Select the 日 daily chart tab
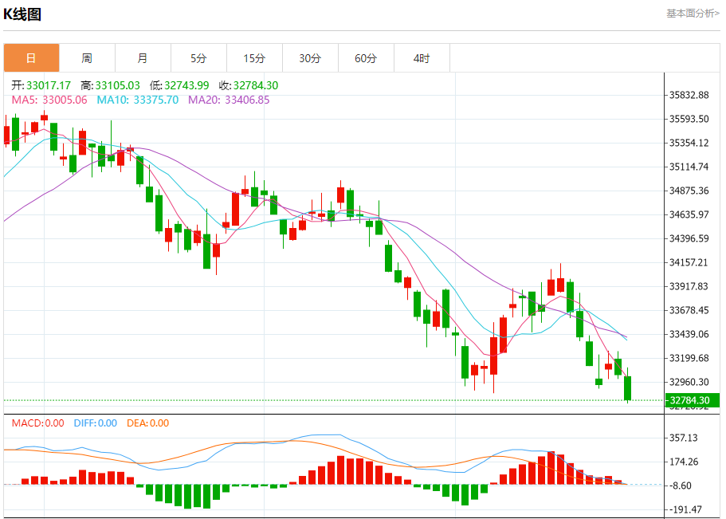Screen dimensions: 726x519 coord(32,58)
